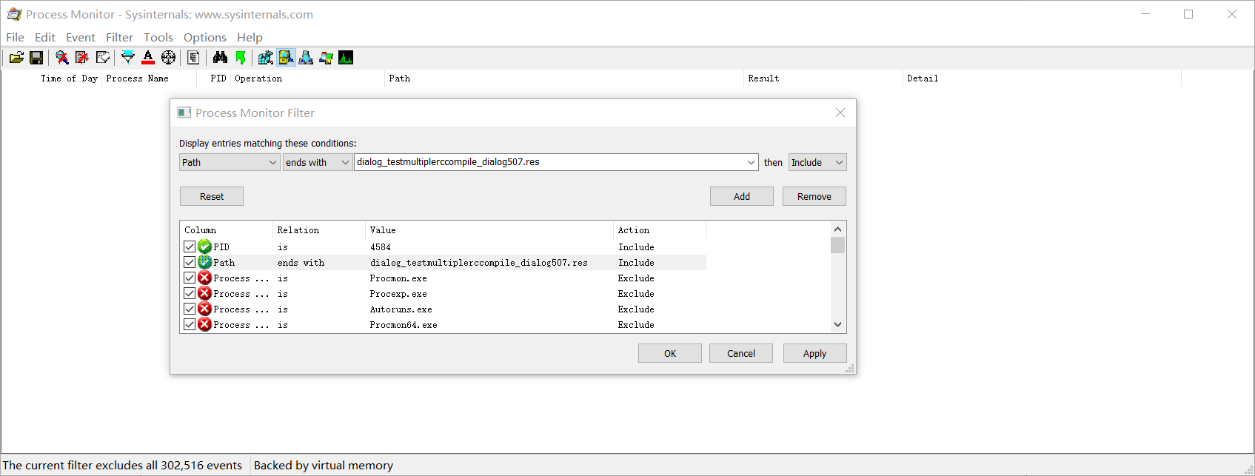Click the Include Process From Window crosshair icon

tap(169, 58)
